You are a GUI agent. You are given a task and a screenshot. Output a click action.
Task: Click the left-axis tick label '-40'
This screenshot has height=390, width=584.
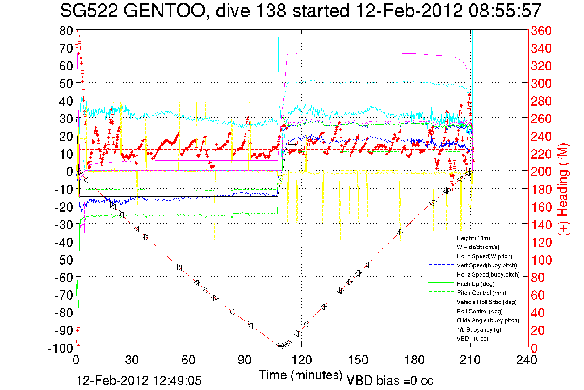click(64, 242)
